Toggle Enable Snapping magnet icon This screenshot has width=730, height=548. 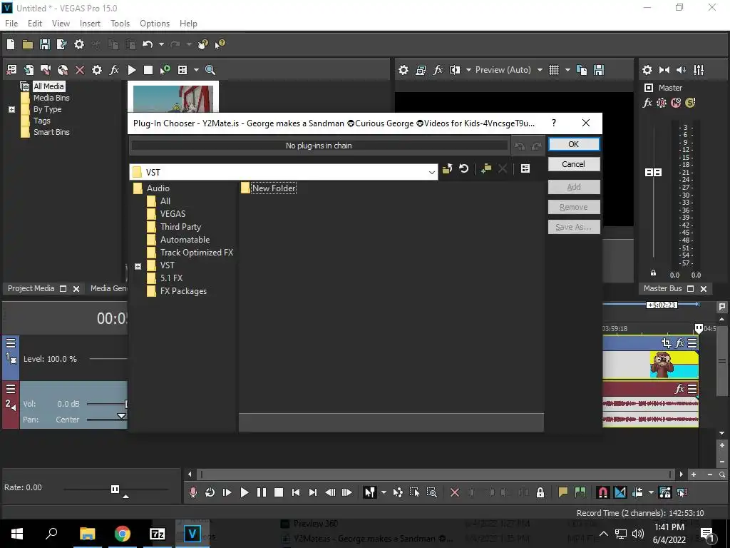pyautogui.click(x=602, y=492)
